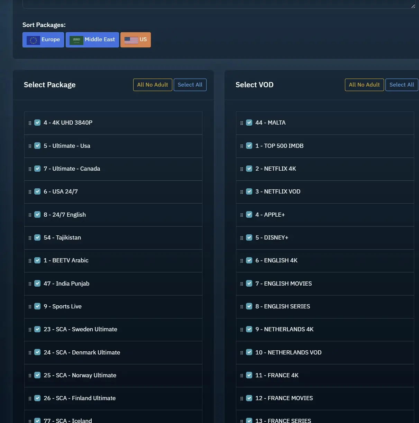Viewport: 419px width, 423px height.
Task: Click the drag handle next to 44 - MALTA
Action: pos(242,123)
